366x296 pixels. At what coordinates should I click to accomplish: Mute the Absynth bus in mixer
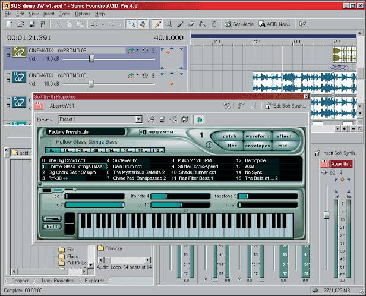tap(333, 173)
